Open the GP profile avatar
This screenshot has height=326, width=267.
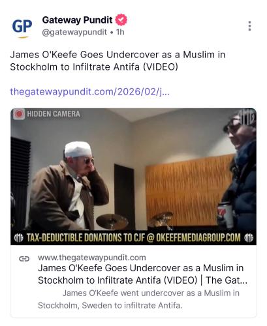point(22,28)
